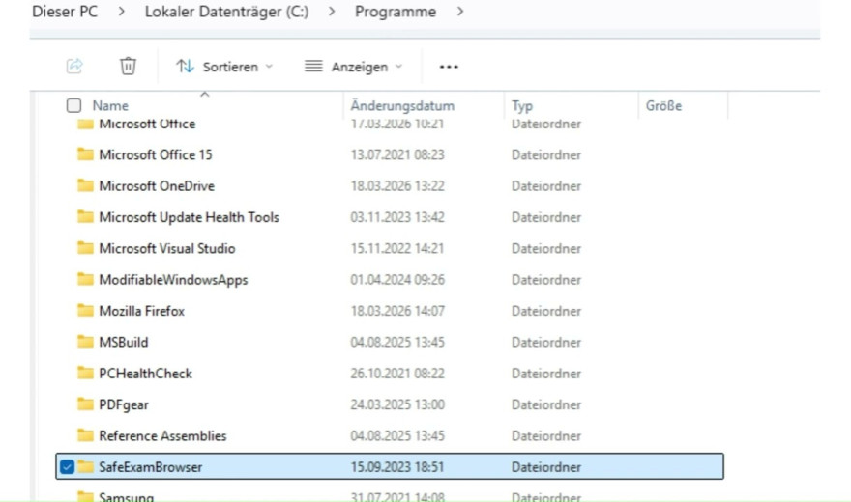Screen dimensions: 851x502
Task: Expand the chevron after Lokaler Datenträger (C:)
Action: coord(332,12)
